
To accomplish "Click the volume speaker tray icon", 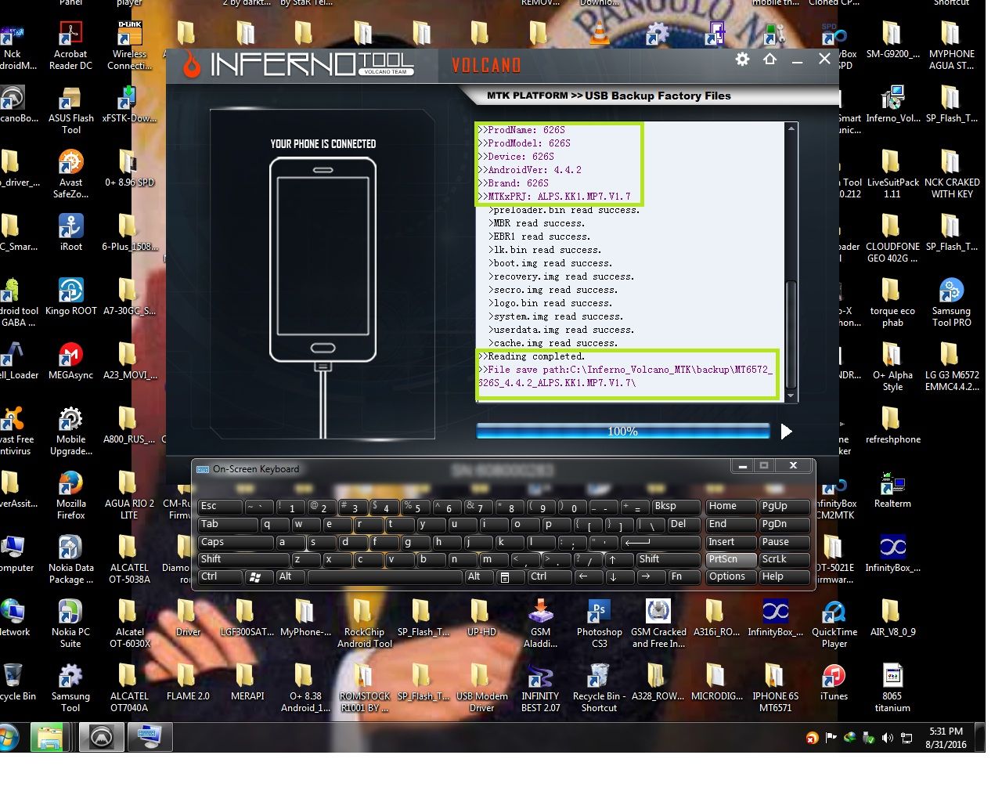I will pyautogui.click(x=887, y=738).
